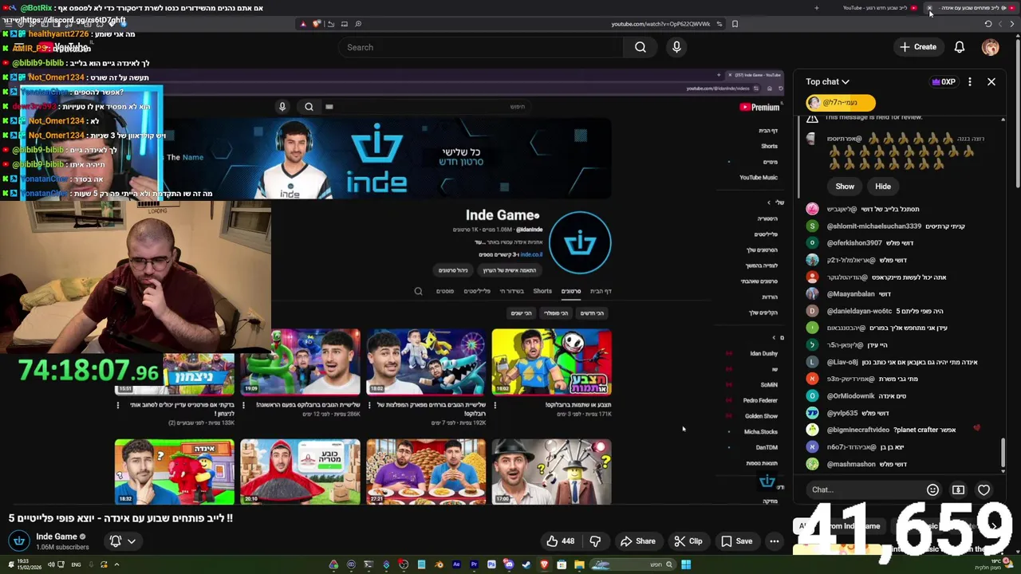Click chat user @bigminecraftvideo
The image size is (1021, 574).
point(858,430)
